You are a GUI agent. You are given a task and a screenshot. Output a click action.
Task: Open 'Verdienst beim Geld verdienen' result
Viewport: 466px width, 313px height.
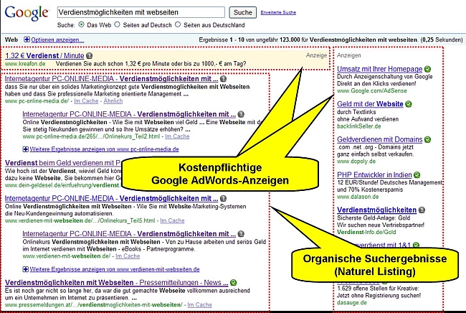coord(63,163)
